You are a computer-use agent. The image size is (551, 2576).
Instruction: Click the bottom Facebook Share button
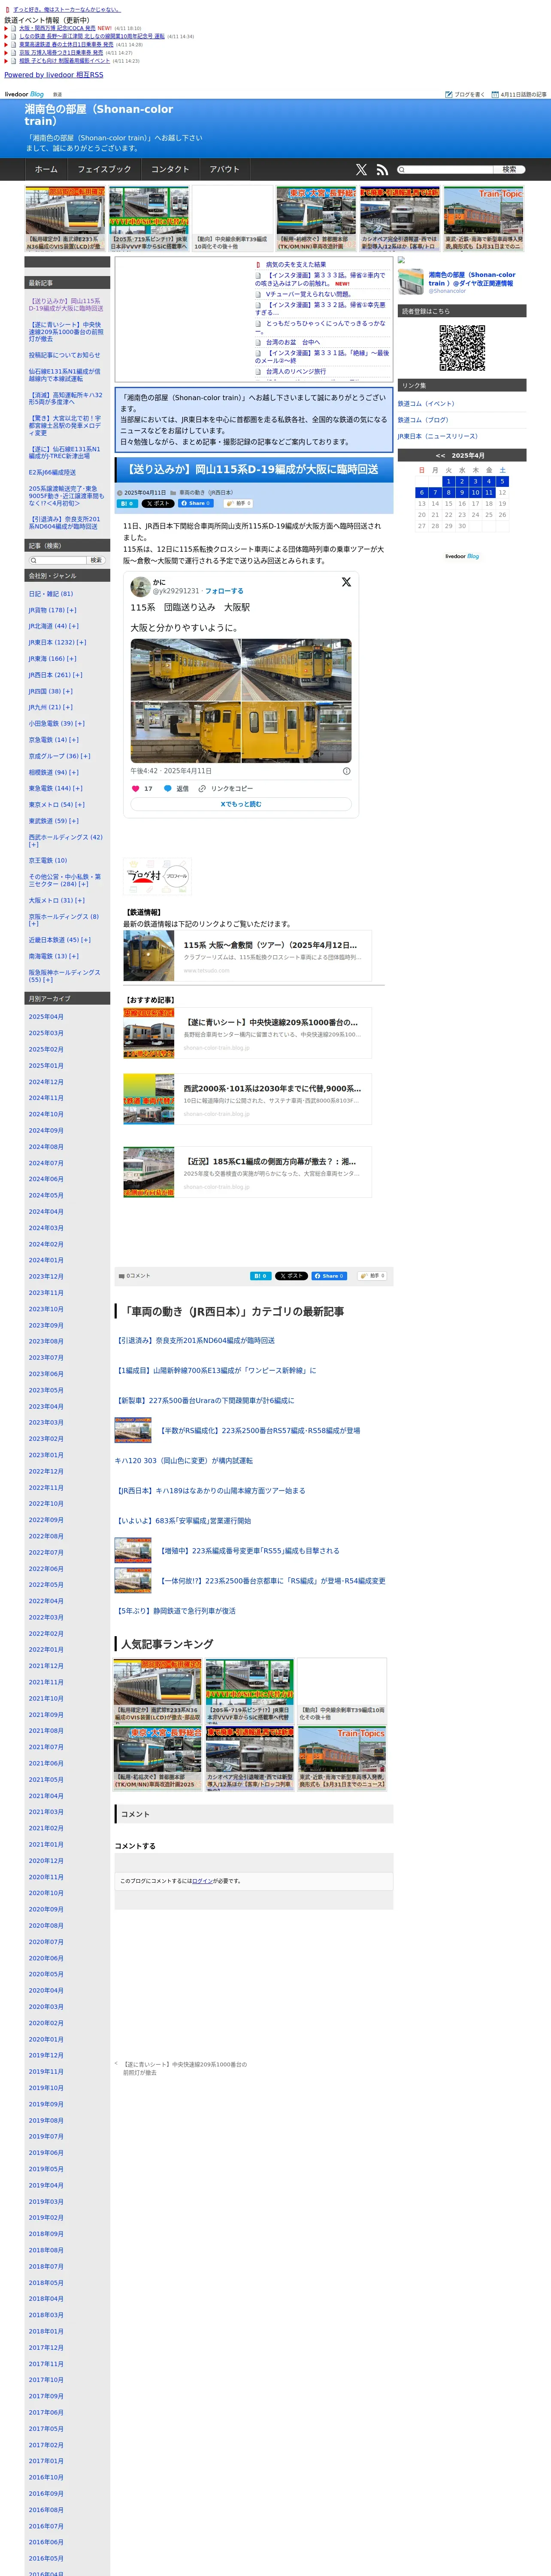[x=329, y=1276]
